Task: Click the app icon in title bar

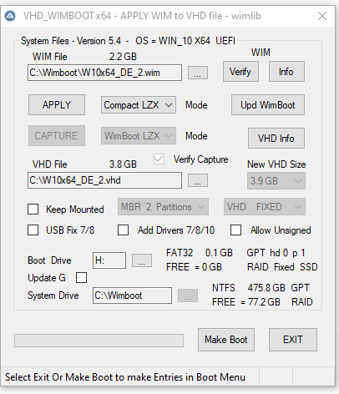Action: (10, 16)
